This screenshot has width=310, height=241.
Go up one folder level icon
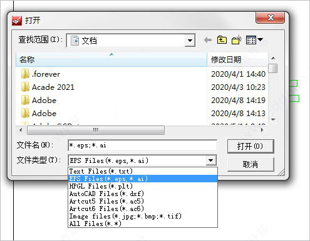[222, 40]
